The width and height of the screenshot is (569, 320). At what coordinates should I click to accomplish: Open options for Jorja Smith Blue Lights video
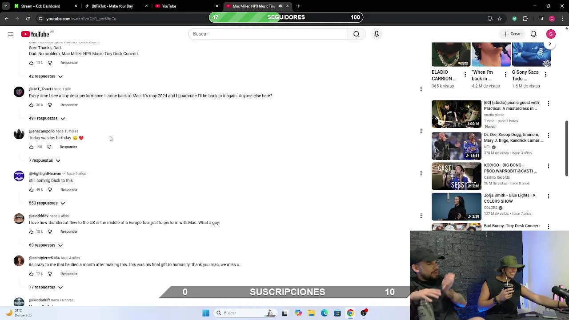click(x=548, y=196)
